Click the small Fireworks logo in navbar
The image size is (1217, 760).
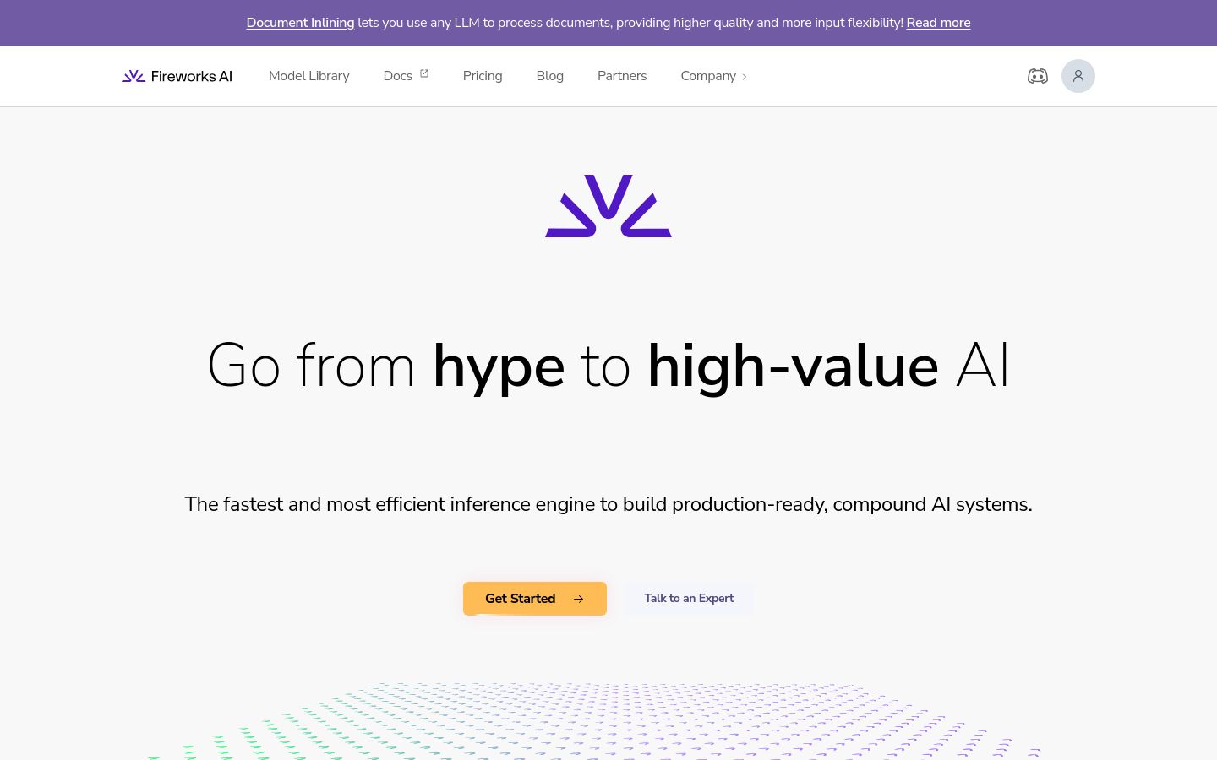[134, 76]
